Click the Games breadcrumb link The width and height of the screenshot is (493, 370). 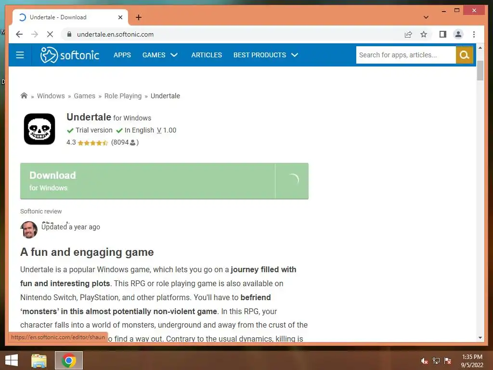[x=85, y=96]
